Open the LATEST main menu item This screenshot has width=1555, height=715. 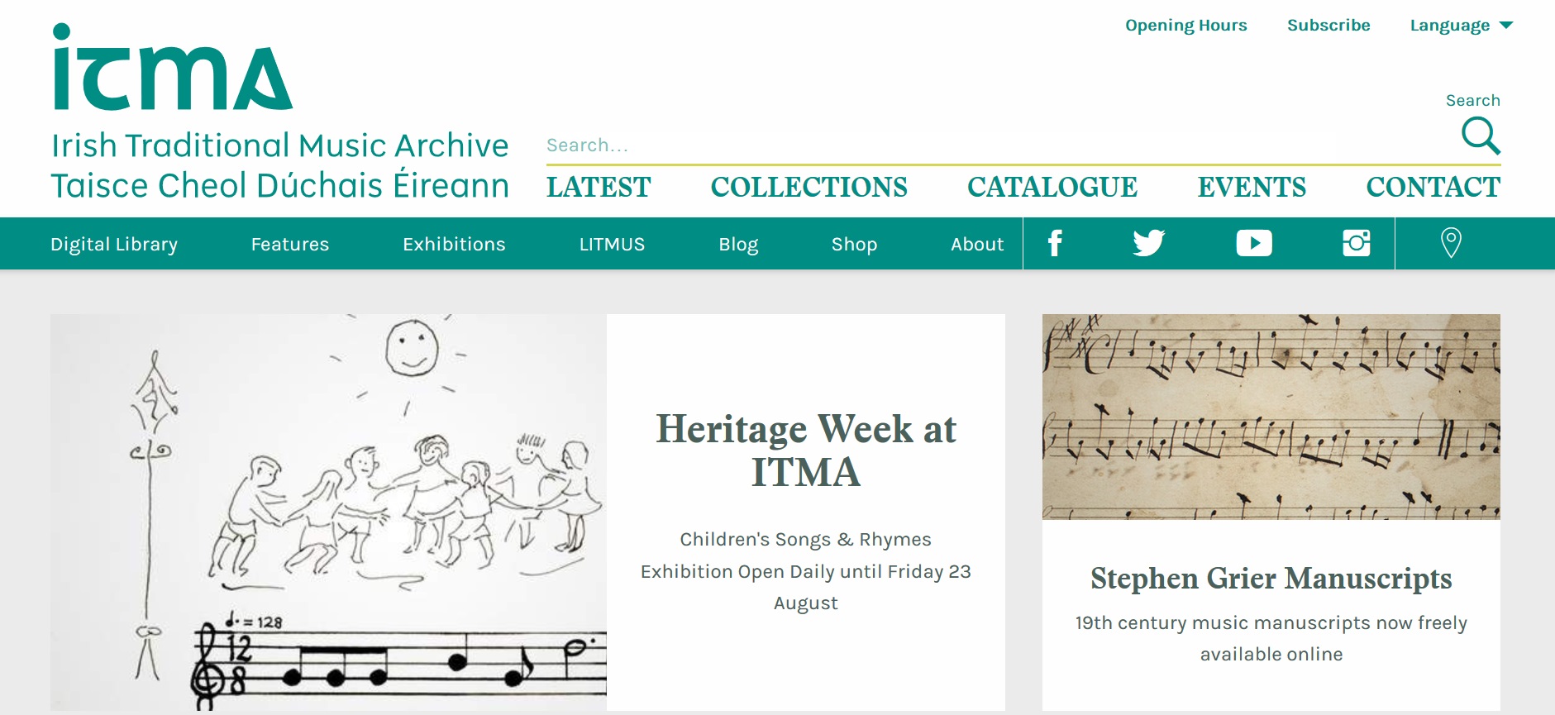coord(599,187)
